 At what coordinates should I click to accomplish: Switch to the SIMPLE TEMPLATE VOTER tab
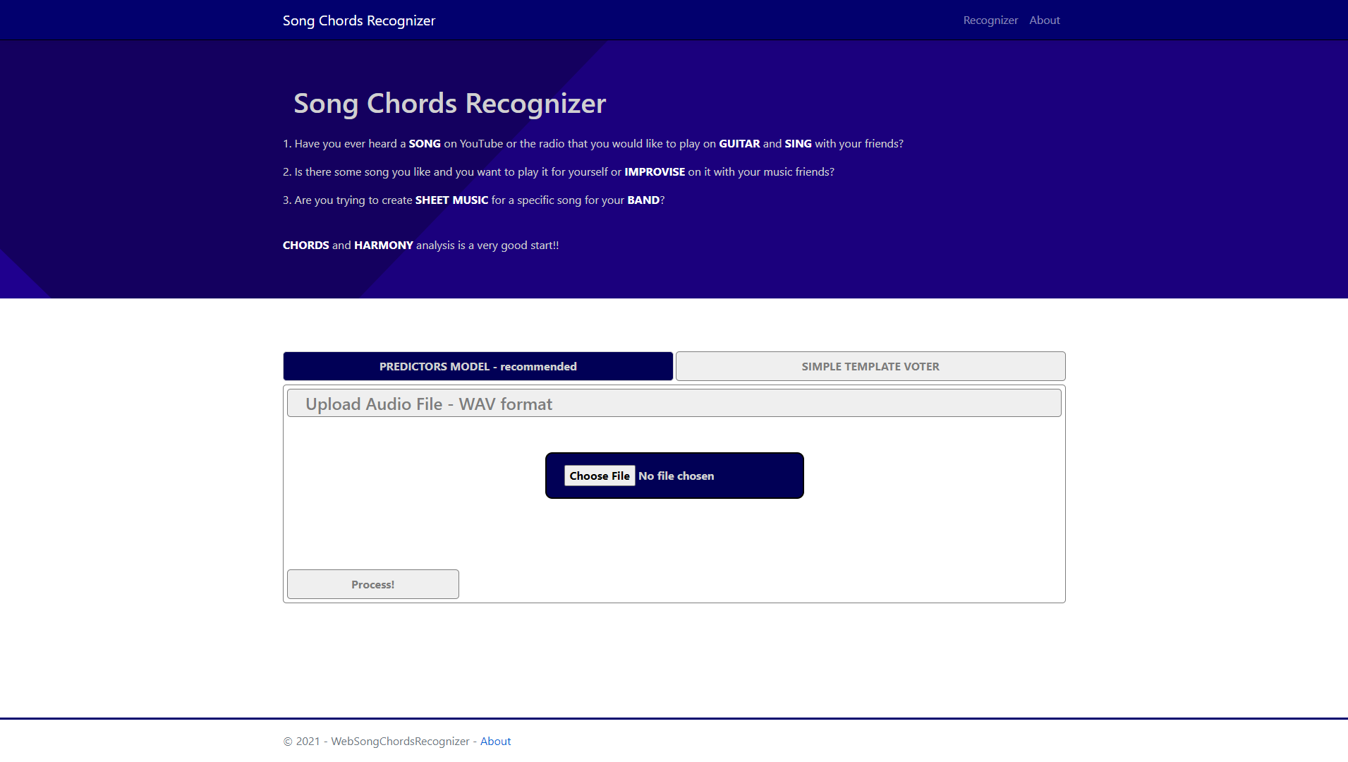pyautogui.click(x=870, y=366)
